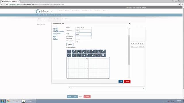Bookmark this page with the star icon
This screenshot has height=103, width=184.
(179, 5)
